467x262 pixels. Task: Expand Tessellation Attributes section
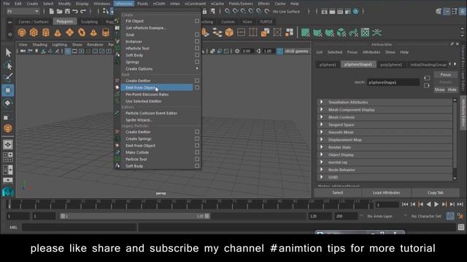click(321, 102)
